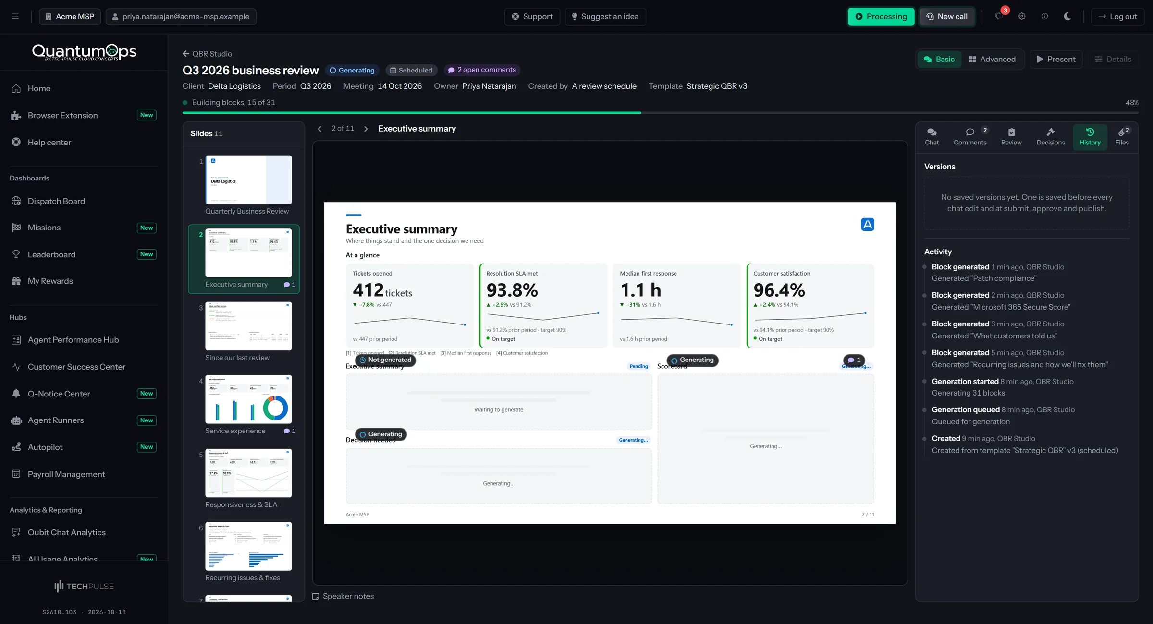Open Agent Runners in sidebar
This screenshot has width=1153, height=624.
tap(84, 420)
